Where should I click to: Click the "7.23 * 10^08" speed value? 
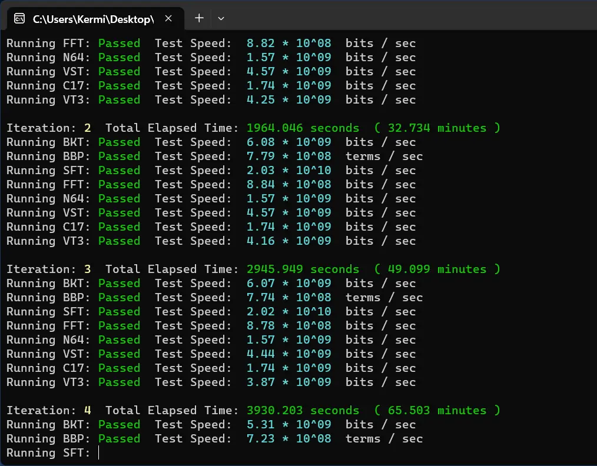click(288, 438)
